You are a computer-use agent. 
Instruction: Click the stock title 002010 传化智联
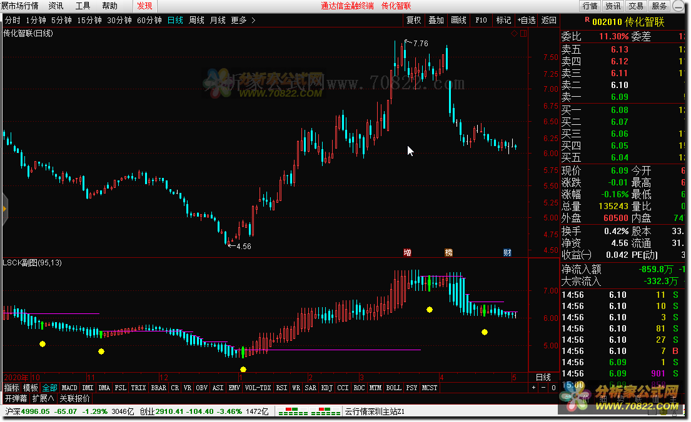pos(628,22)
